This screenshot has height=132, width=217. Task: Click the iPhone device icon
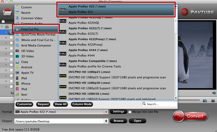pyautogui.click(x=17, y=84)
